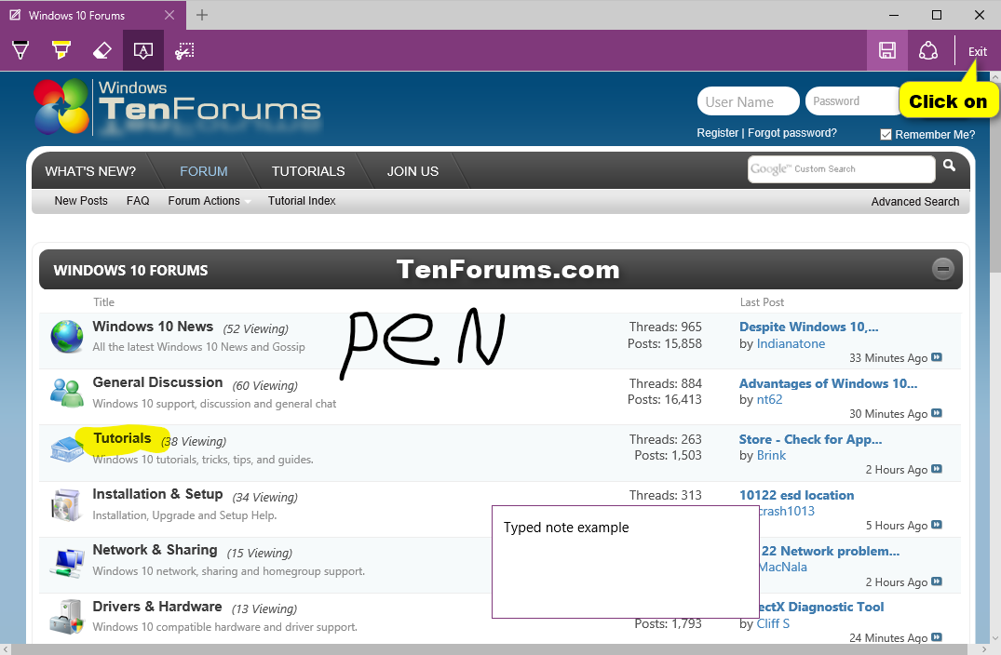Click the Windows 10 News globe icon
Screen dimensions: 1001x655
pos(67,336)
